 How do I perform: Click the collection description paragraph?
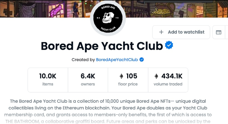[108, 108]
